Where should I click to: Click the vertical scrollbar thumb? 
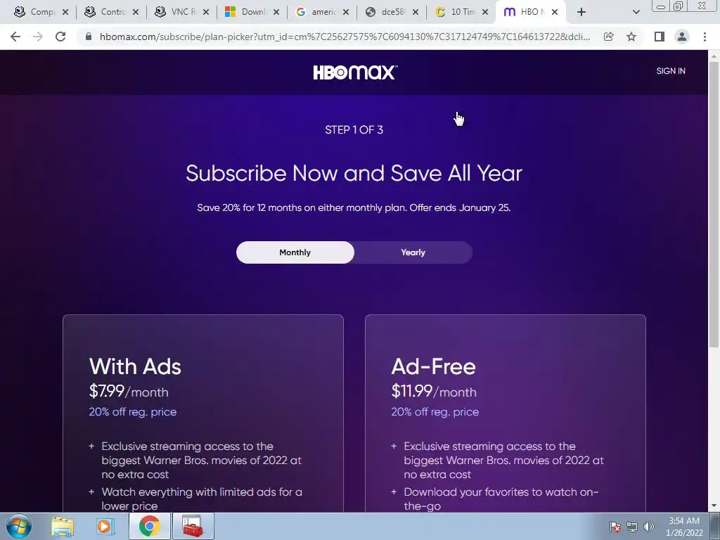coord(714,205)
